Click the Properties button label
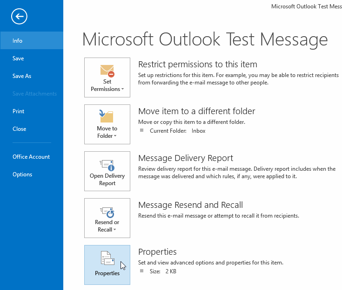This screenshot has height=290, width=342. point(107,273)
